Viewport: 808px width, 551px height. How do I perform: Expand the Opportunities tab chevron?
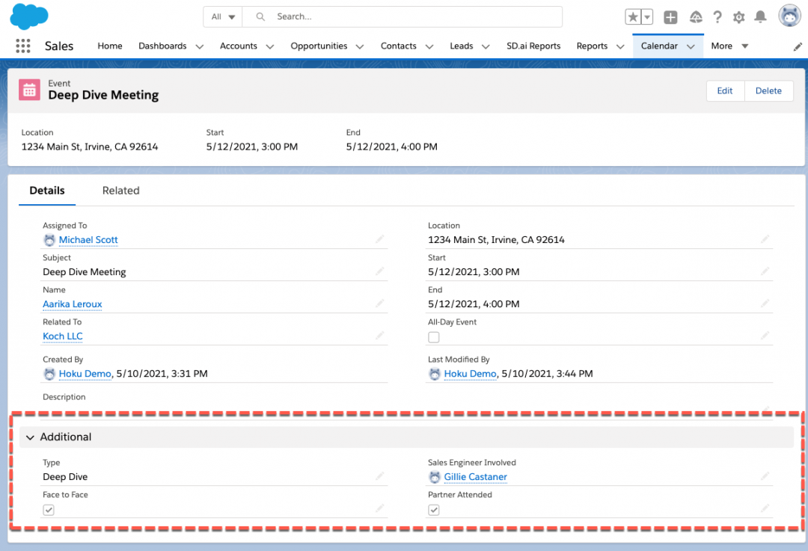point(360,46)
